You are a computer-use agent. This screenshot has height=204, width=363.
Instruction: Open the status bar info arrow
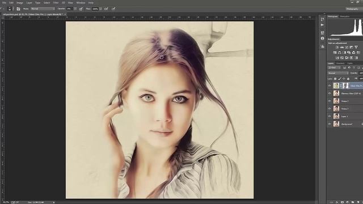coord(54,202)
